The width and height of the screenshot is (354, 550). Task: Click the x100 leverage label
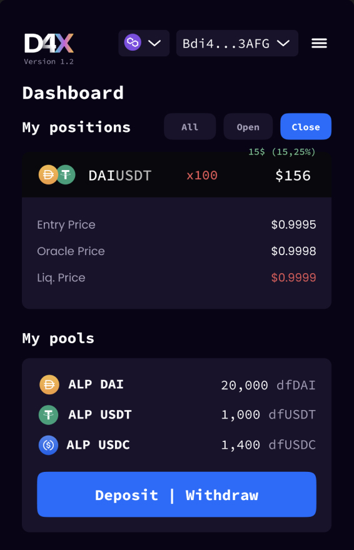click(202, 175)
